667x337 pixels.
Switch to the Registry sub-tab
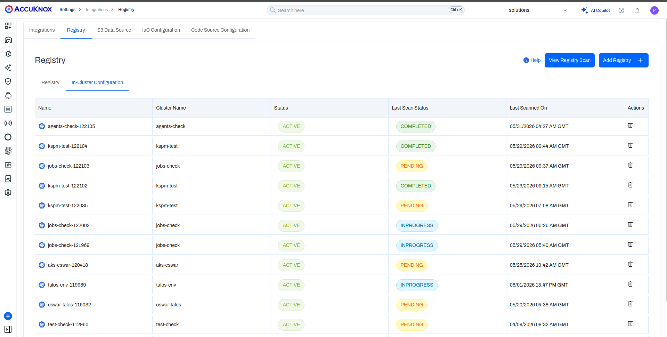pos(50,82)
